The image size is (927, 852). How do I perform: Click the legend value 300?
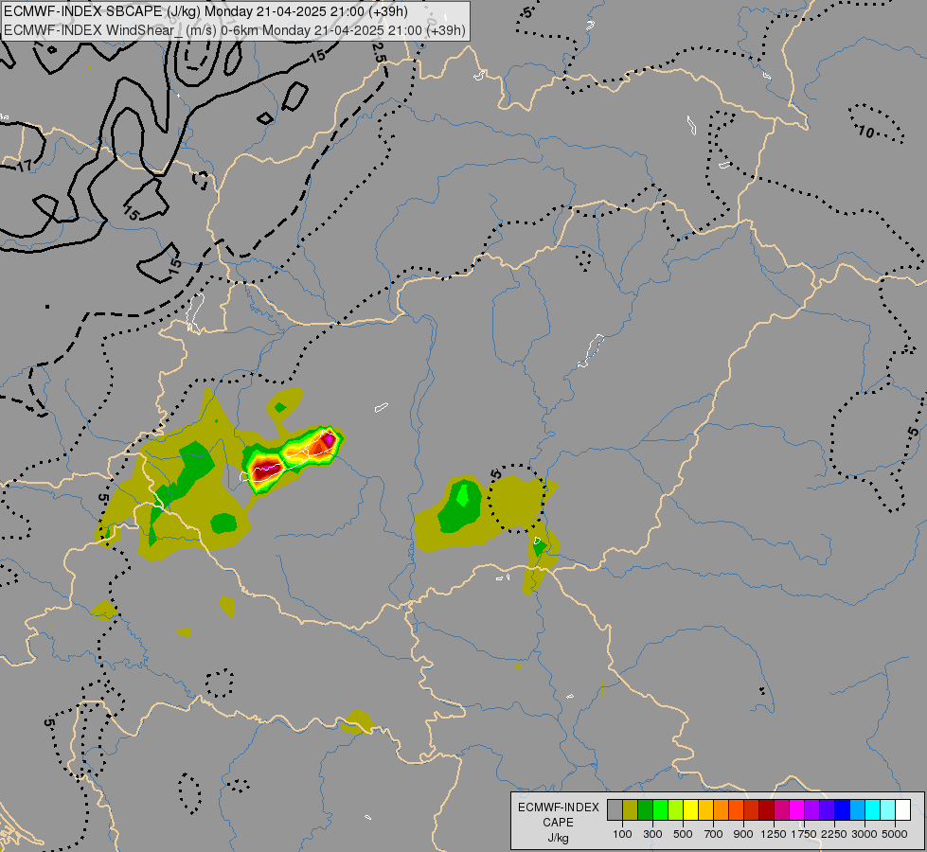pyautogui.click(x=652, y=834)
